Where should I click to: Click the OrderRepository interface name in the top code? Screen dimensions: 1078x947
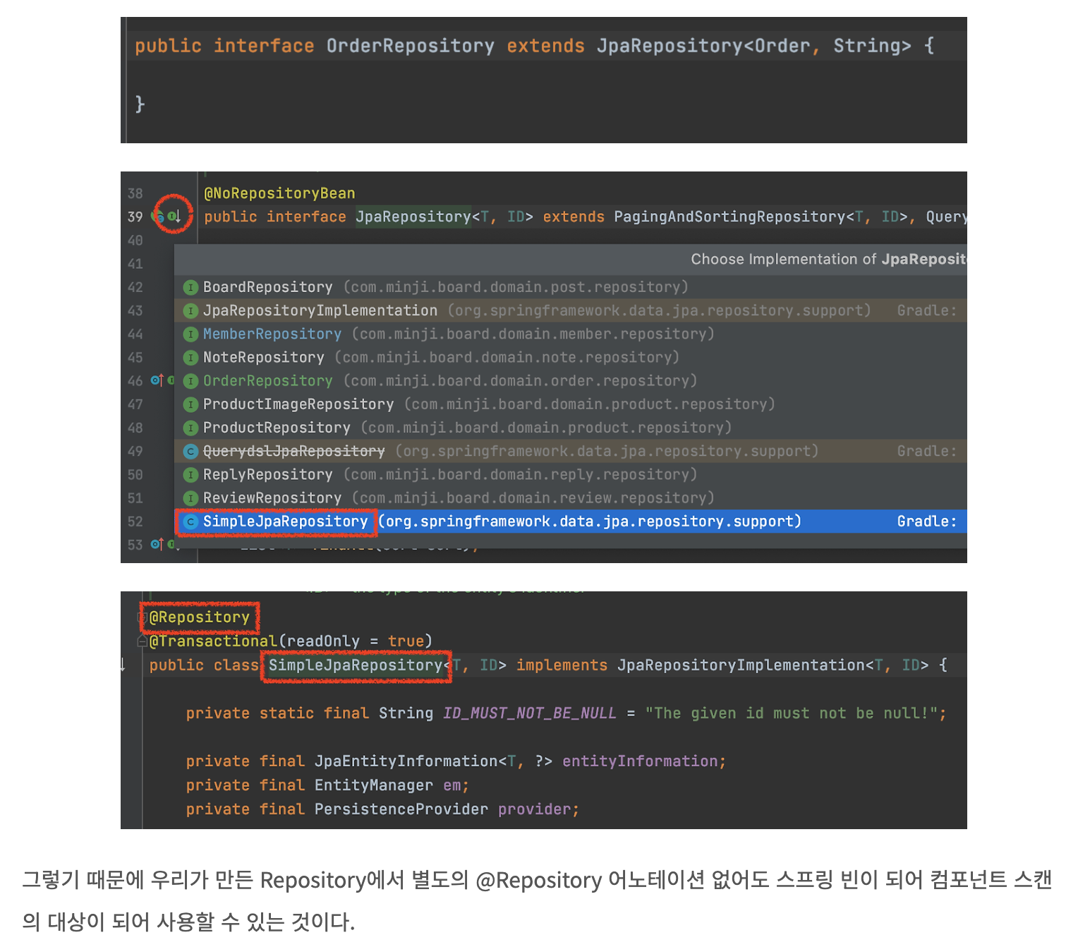point(410,46)
